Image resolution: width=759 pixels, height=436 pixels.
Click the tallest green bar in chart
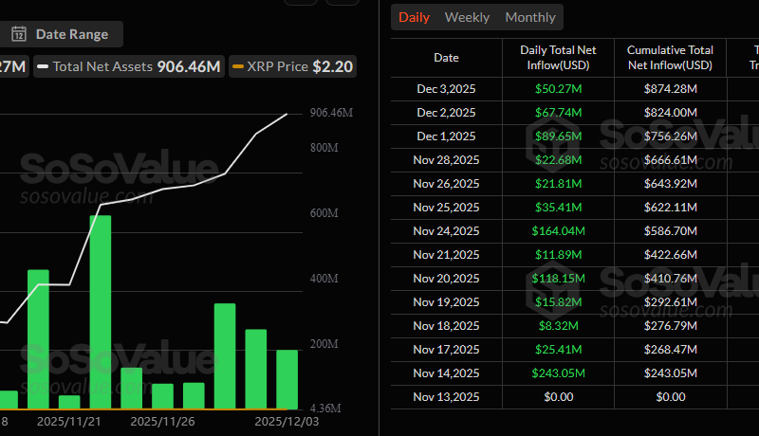101,312
